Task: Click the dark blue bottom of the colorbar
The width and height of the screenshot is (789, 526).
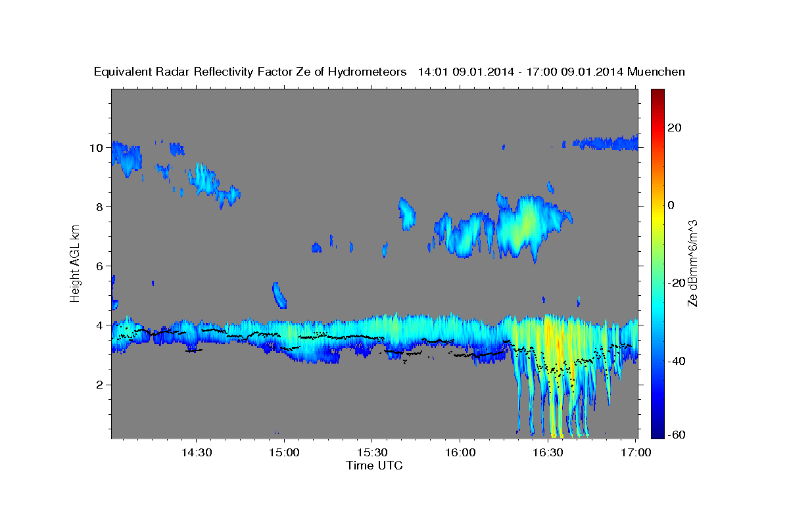Action: (657, 433)
